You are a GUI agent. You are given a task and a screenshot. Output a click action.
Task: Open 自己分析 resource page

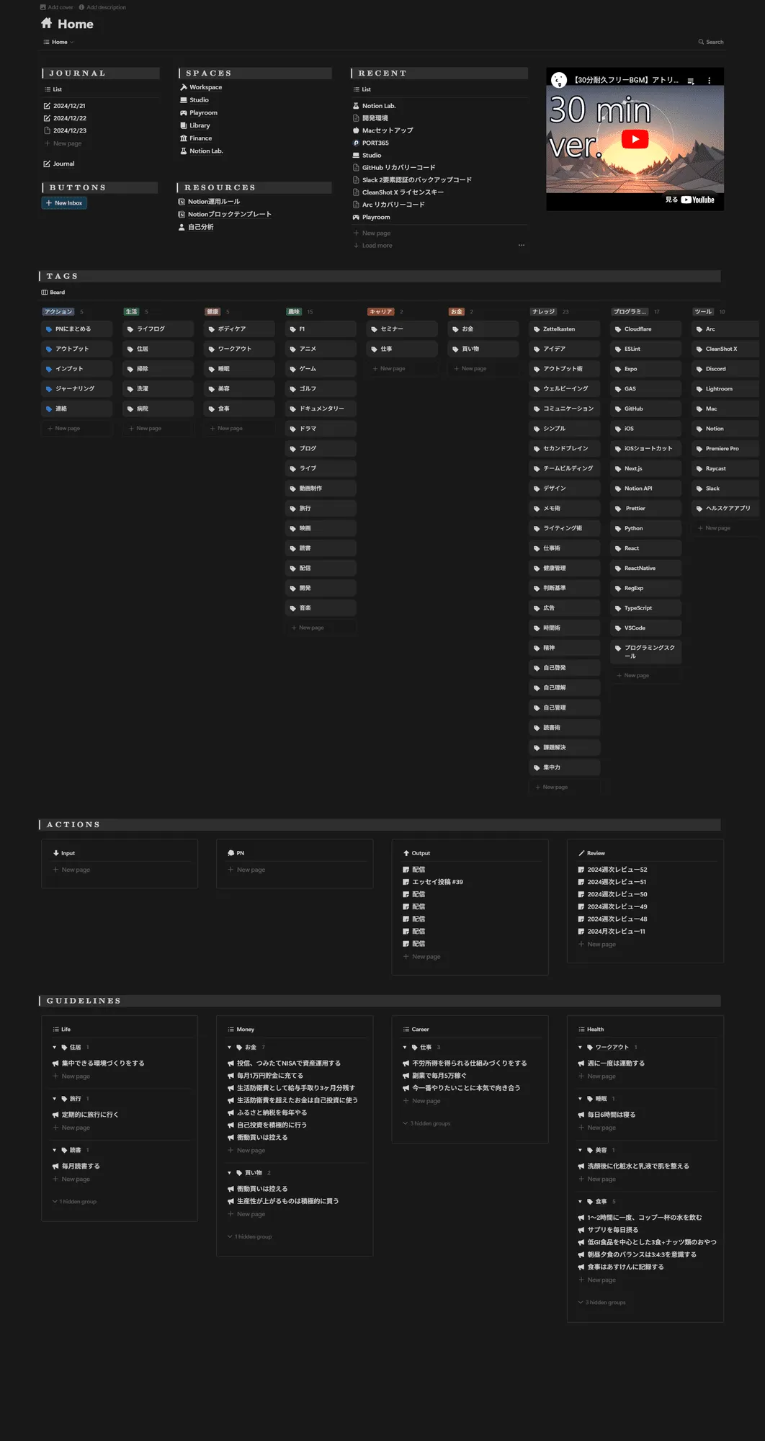point(196,227)
